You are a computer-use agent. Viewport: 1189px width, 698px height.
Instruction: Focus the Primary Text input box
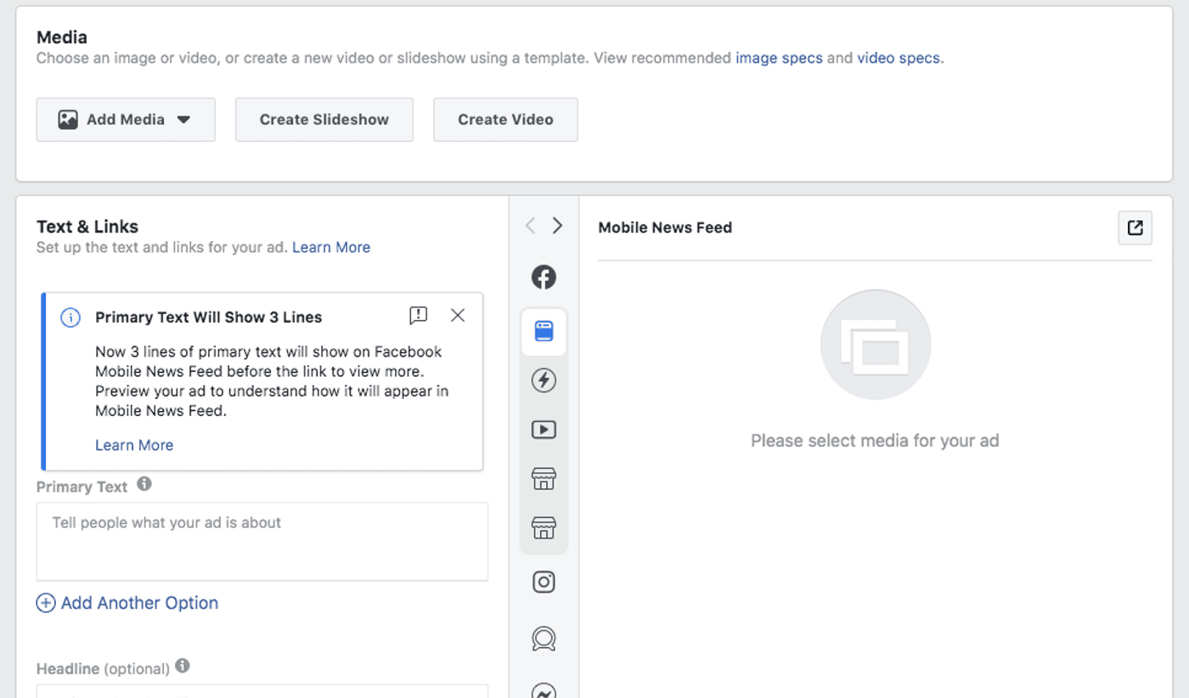pyautogui.click(x=262, y=541)
